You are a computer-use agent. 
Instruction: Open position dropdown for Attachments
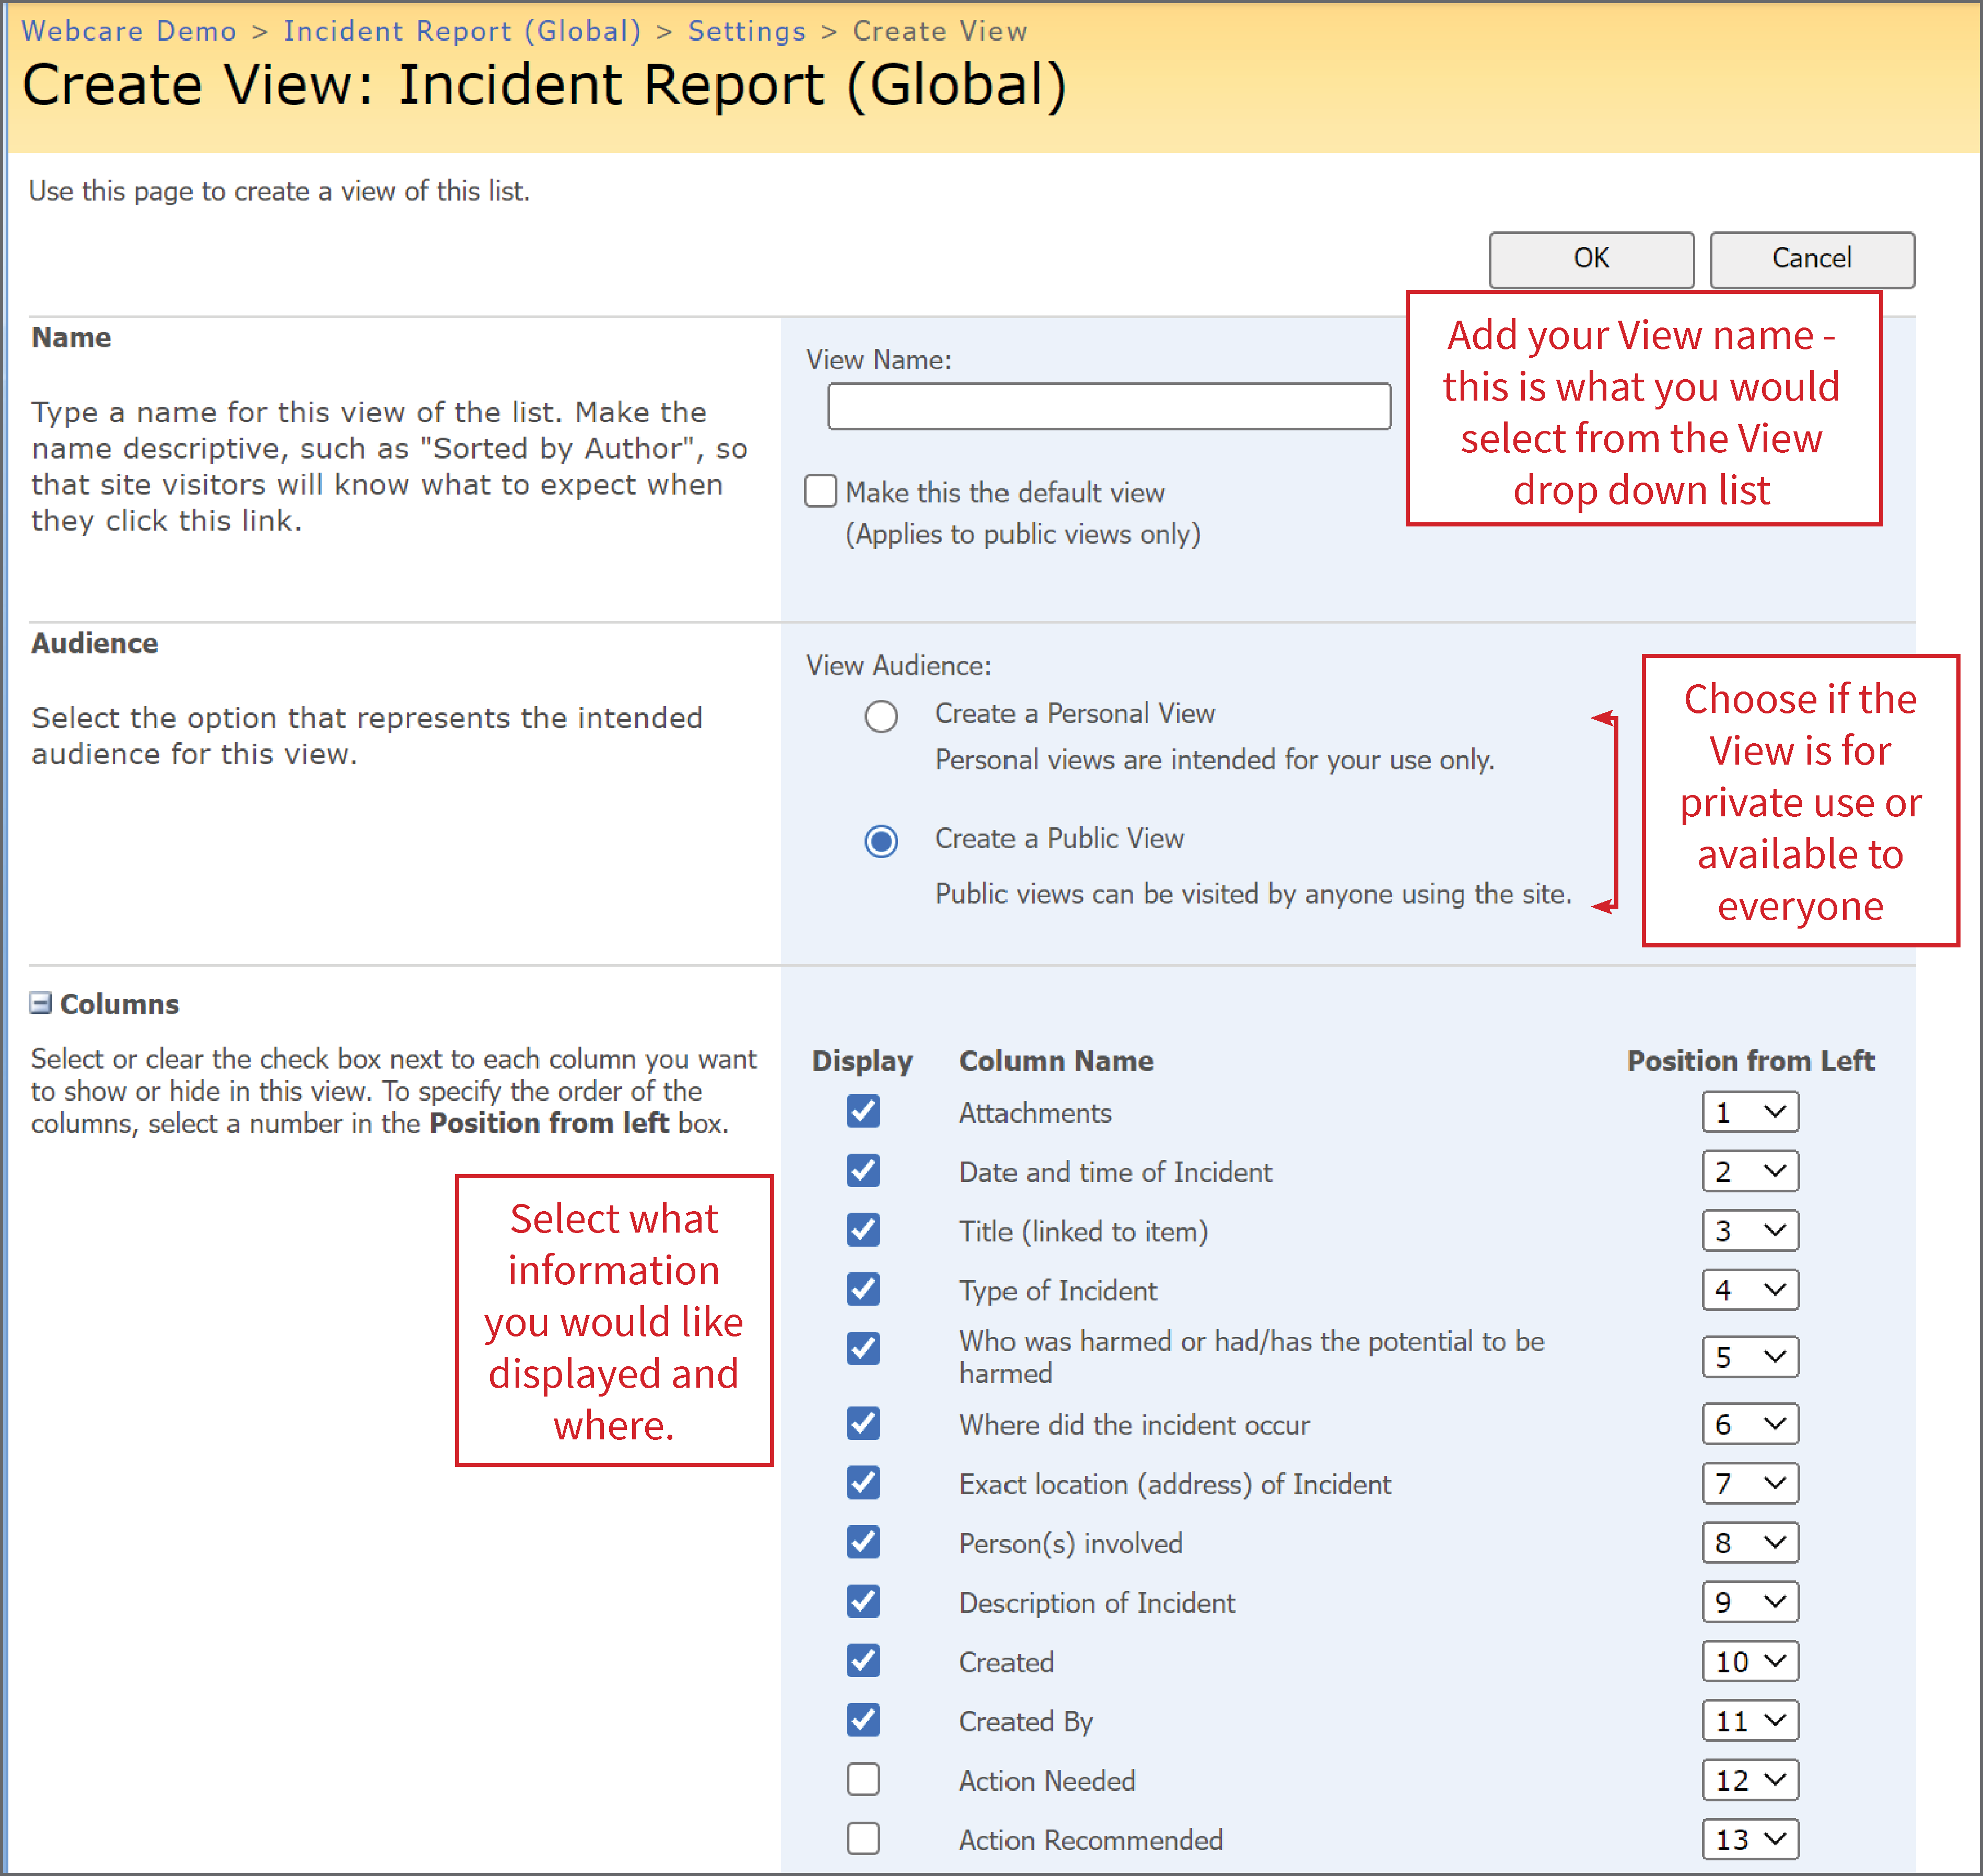[x=1750, y=1112]
